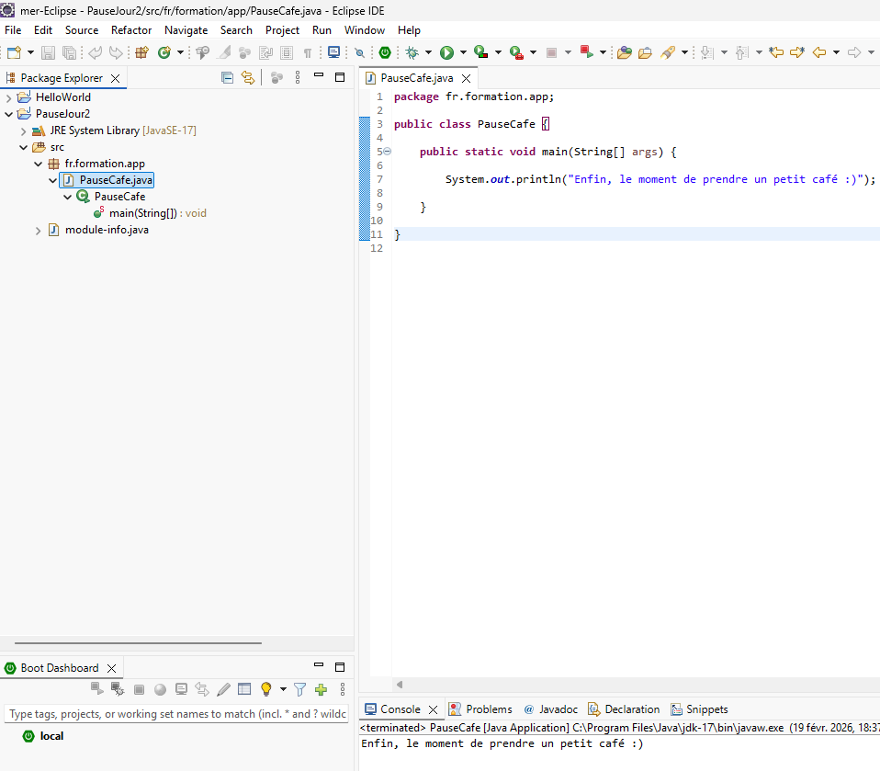Click the Boot Dashboard tag filter field

pyautogui.click(x=176, y=714)
